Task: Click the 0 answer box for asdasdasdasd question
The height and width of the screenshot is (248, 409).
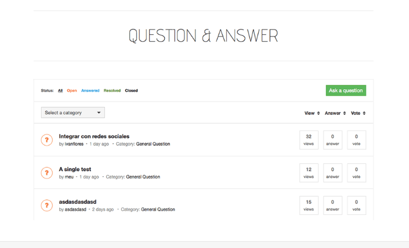Action: (332, 206)
